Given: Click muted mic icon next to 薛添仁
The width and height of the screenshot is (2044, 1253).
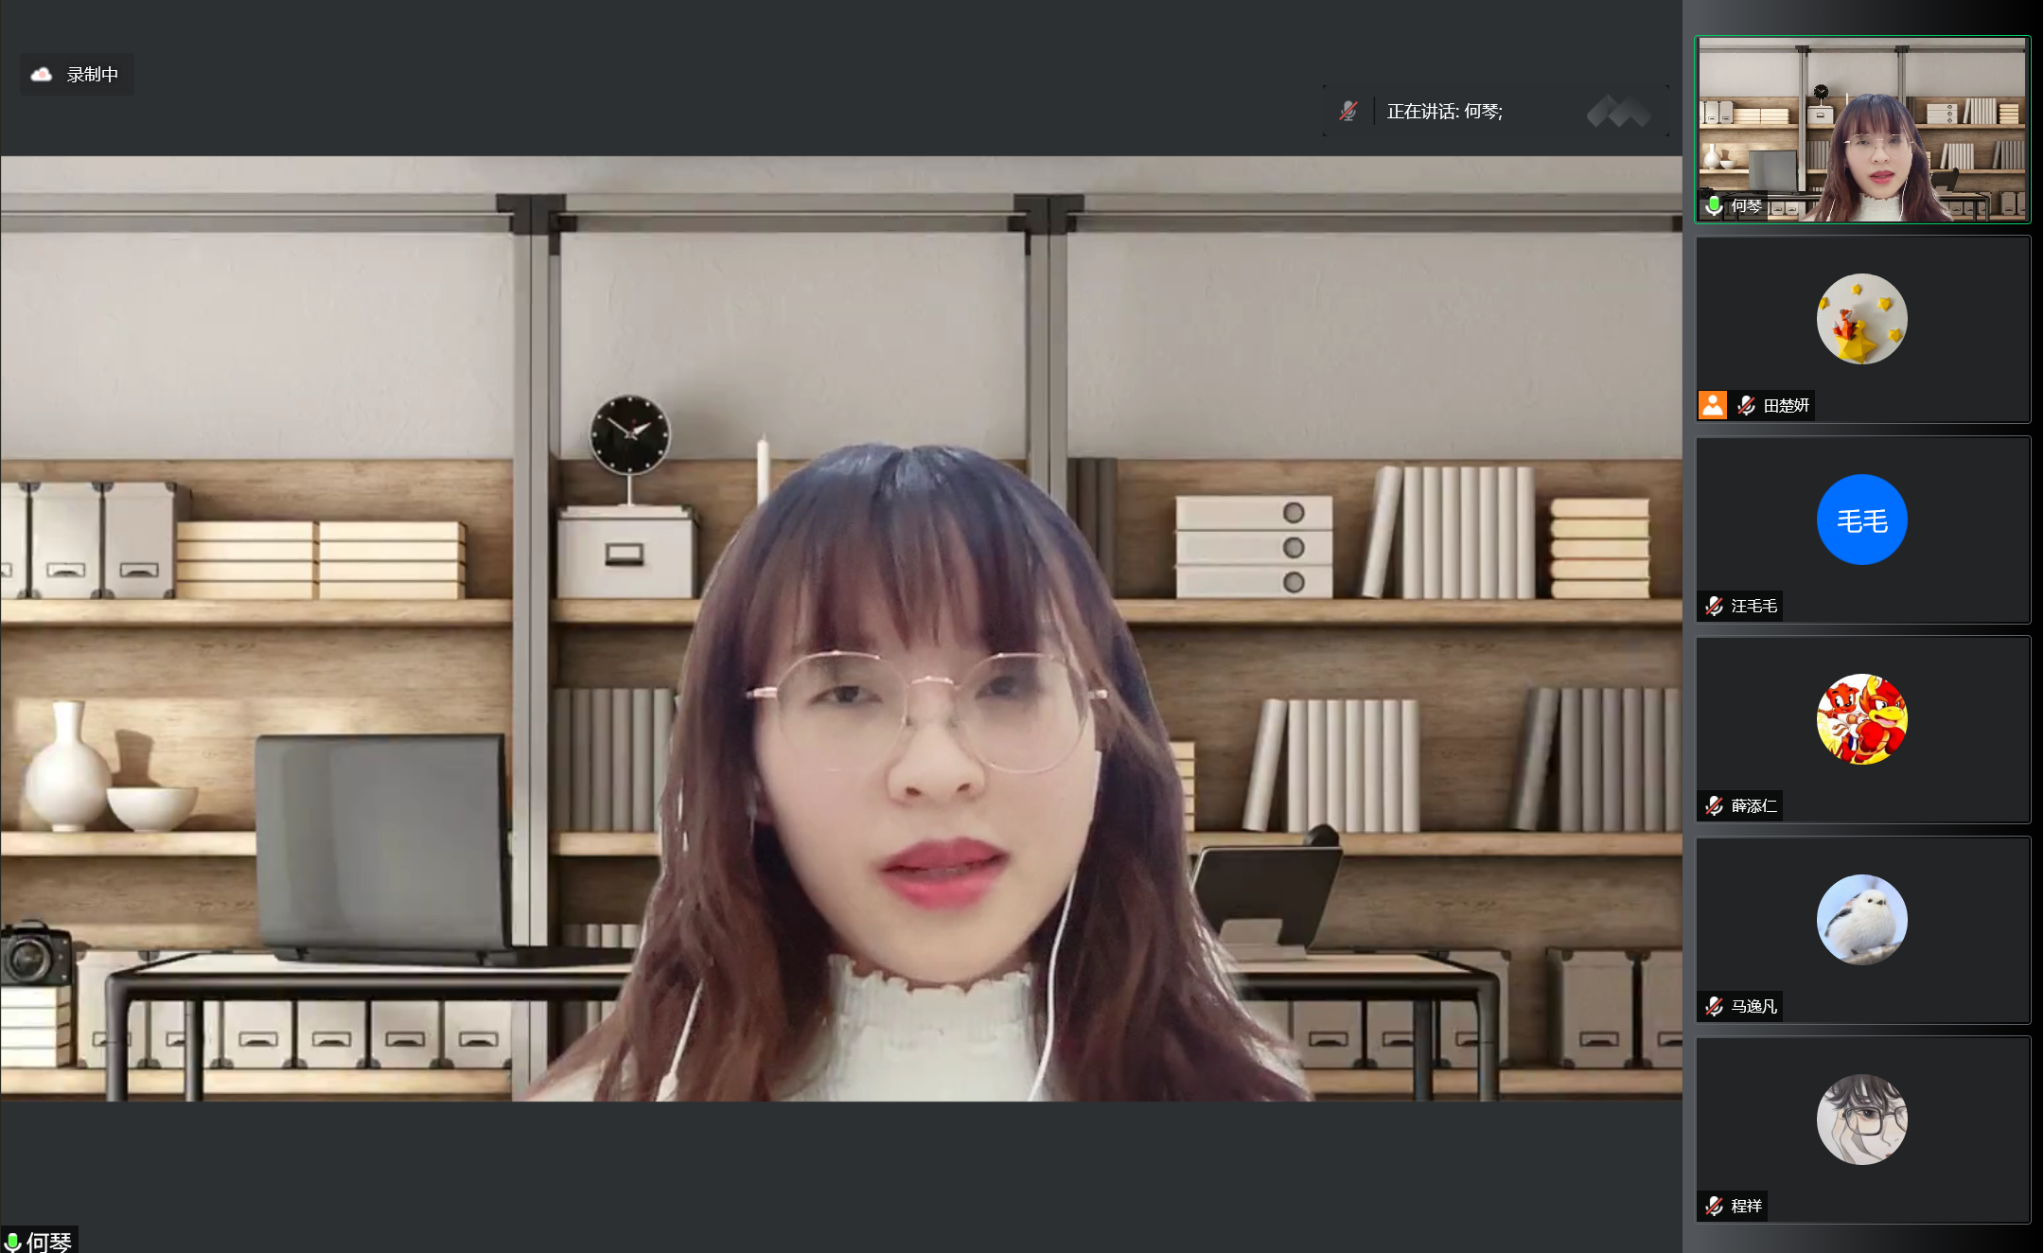Looking at the screenshot, I should (1714, 805).
